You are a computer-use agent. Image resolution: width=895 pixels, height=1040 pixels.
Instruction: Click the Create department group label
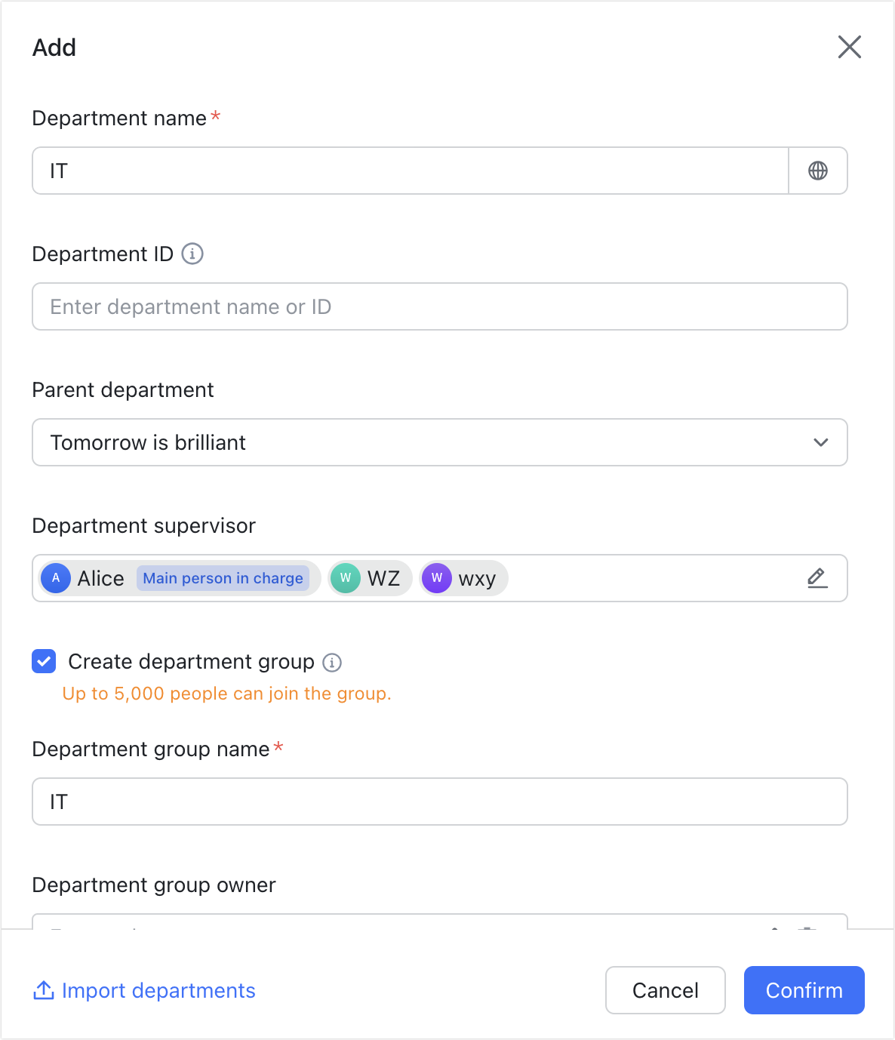click(x=191, y=662)
